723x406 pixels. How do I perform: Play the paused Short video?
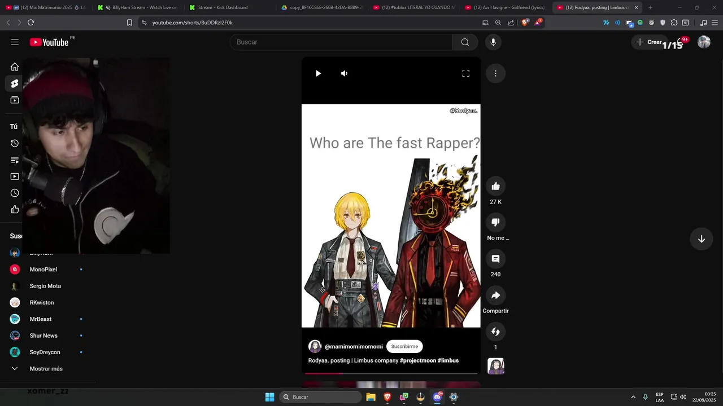(x=318, y=73)
